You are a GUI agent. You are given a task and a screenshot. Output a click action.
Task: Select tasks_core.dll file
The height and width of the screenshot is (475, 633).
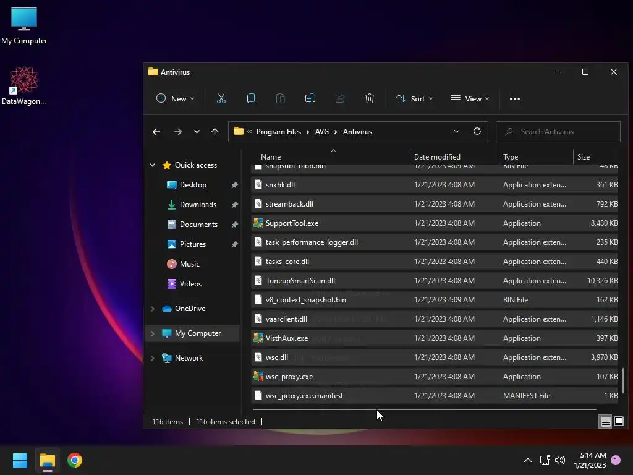435,262
